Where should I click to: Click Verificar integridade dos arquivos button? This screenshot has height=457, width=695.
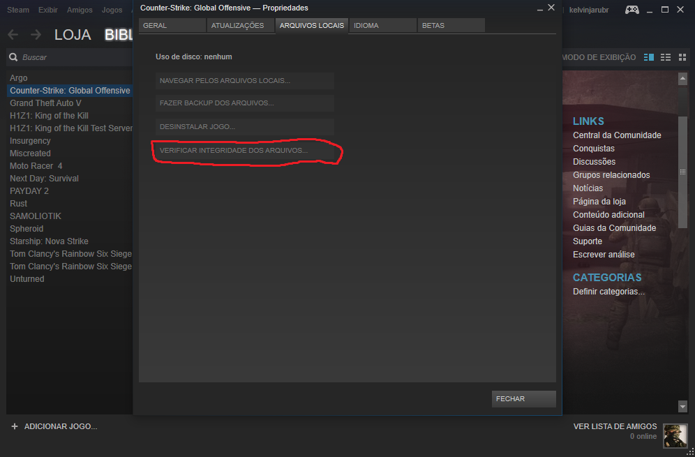[x=245, y=151]
